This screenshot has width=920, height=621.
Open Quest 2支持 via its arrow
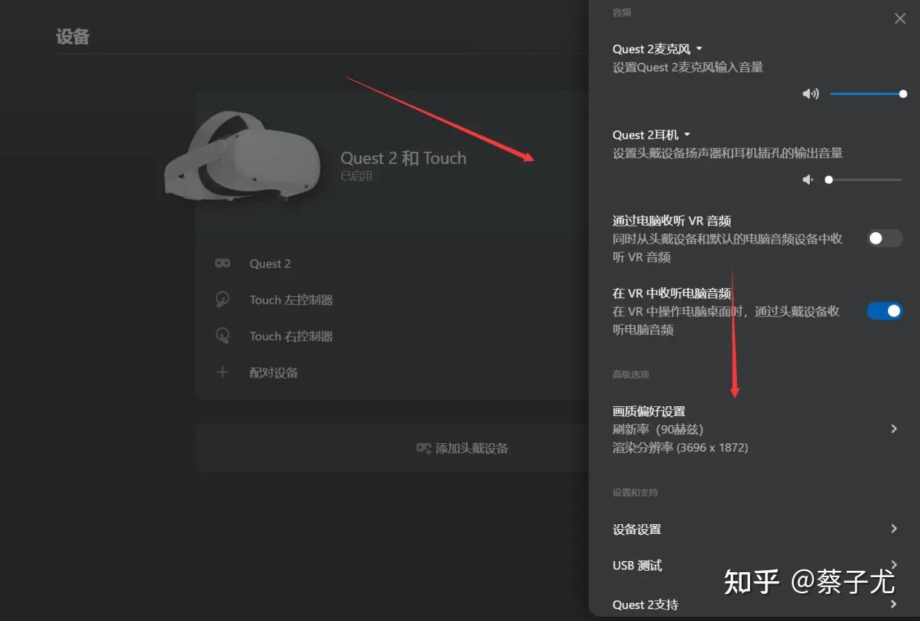pos(894,604)
